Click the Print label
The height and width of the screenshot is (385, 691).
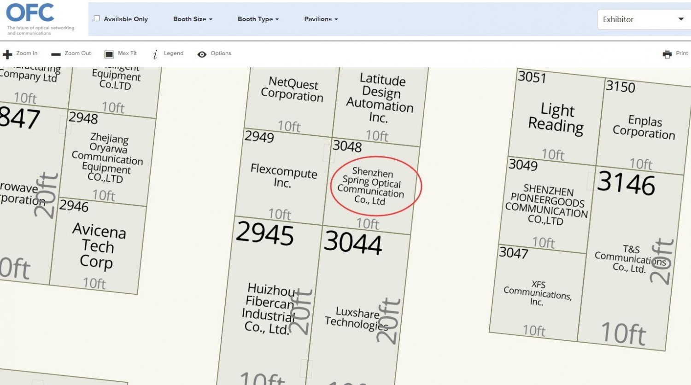coord(682,53)
